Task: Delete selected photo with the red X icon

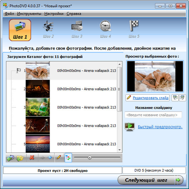Action: click(32, 158)
